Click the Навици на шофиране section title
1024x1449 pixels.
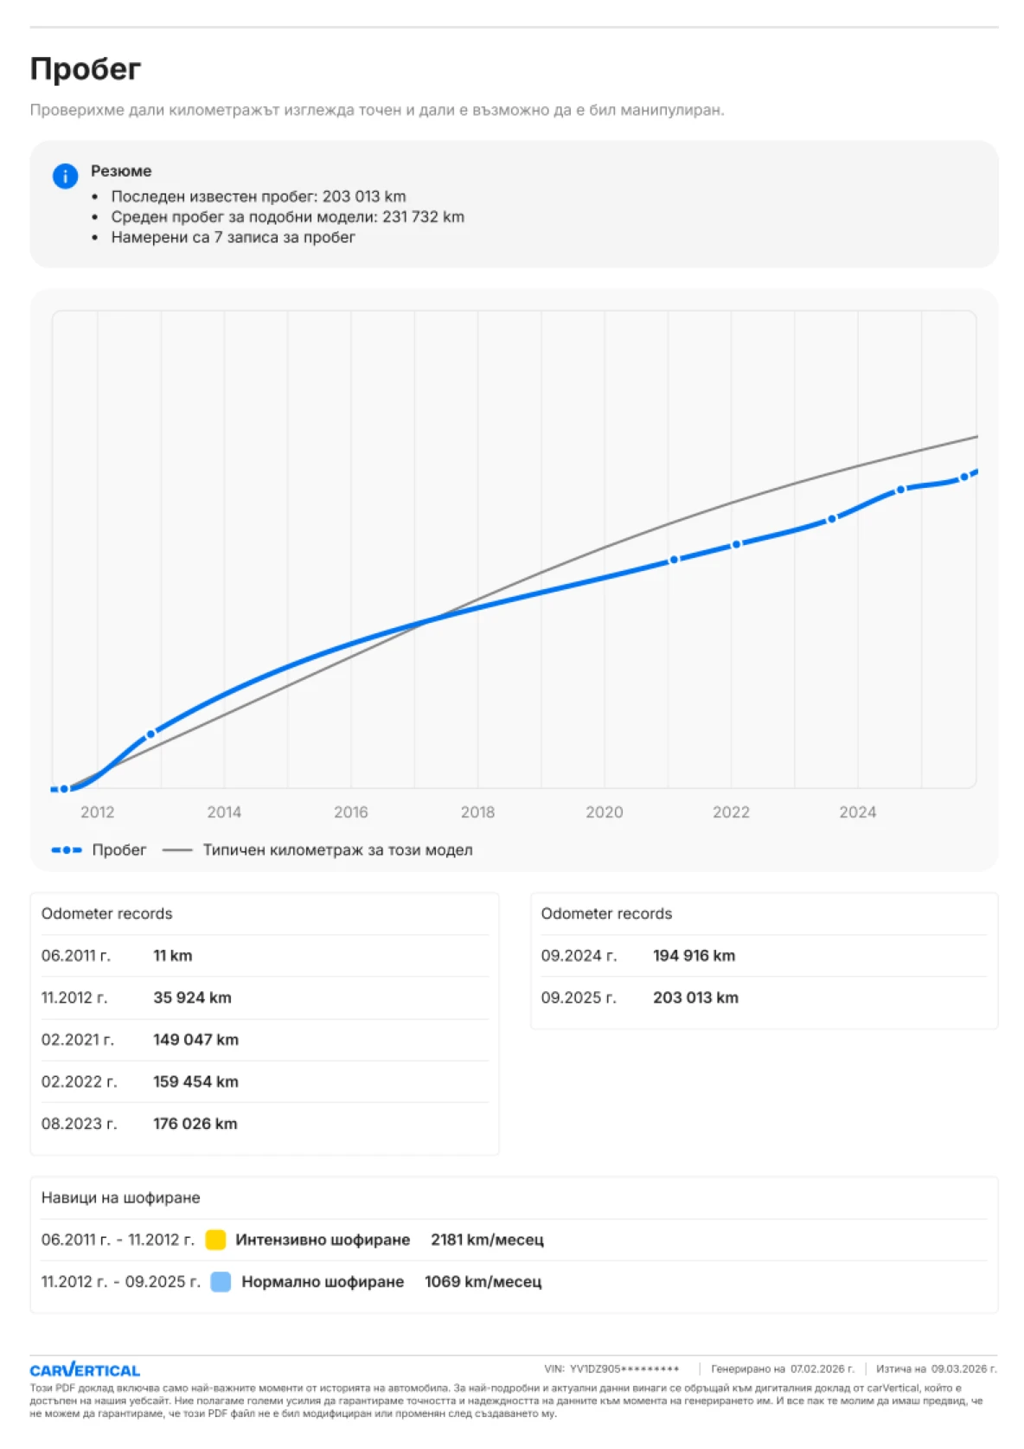(121, 1198)
